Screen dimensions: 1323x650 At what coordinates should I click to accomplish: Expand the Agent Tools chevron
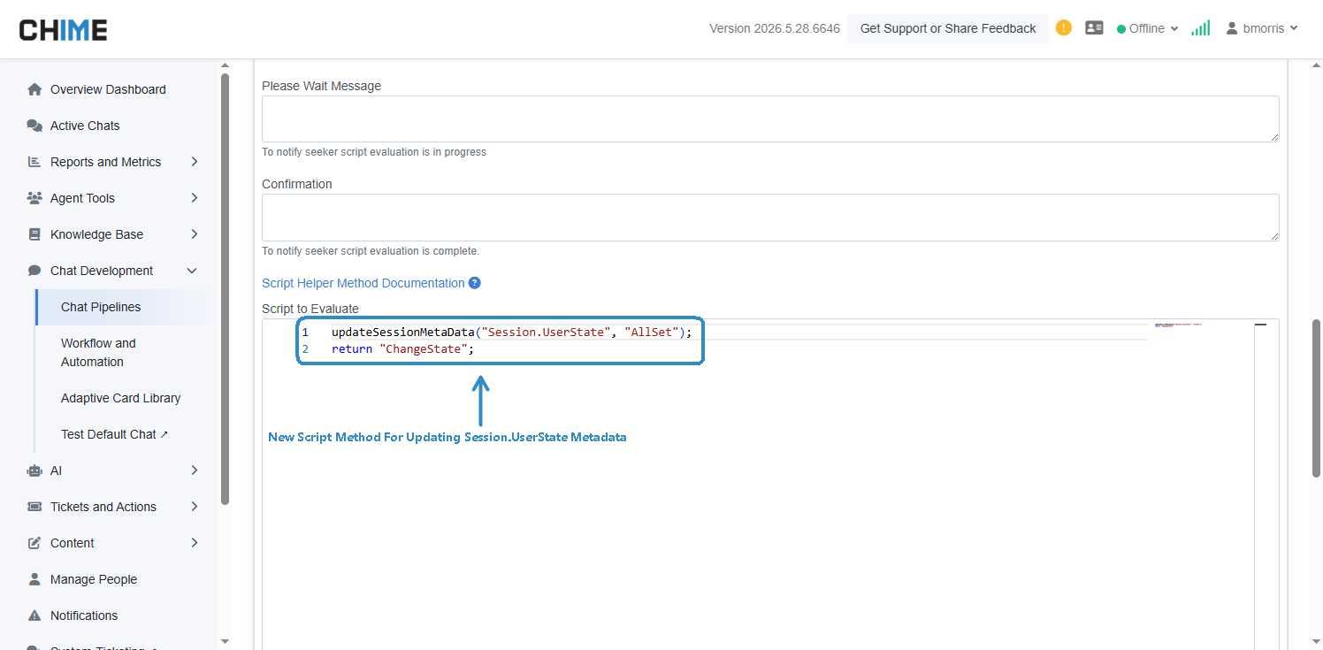point(195,198)
